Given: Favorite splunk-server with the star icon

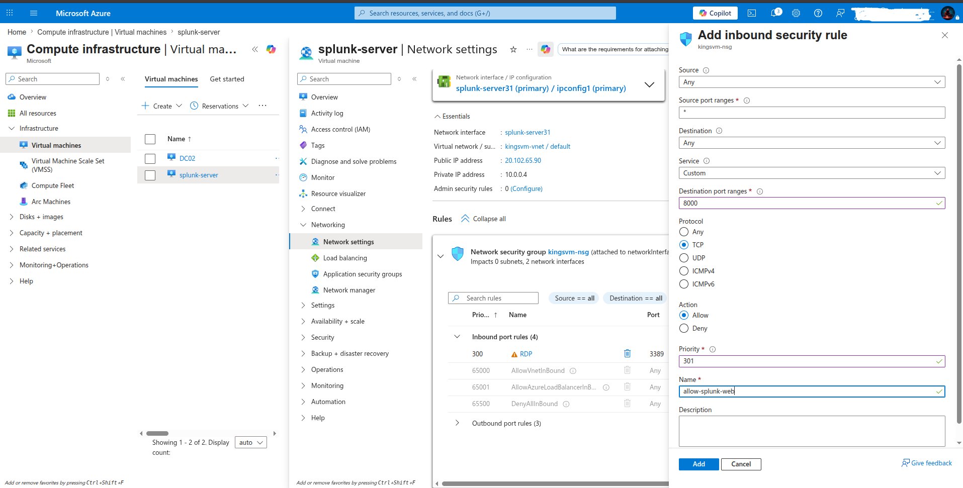Looking at the screenshot, I should tap(513, 49).
